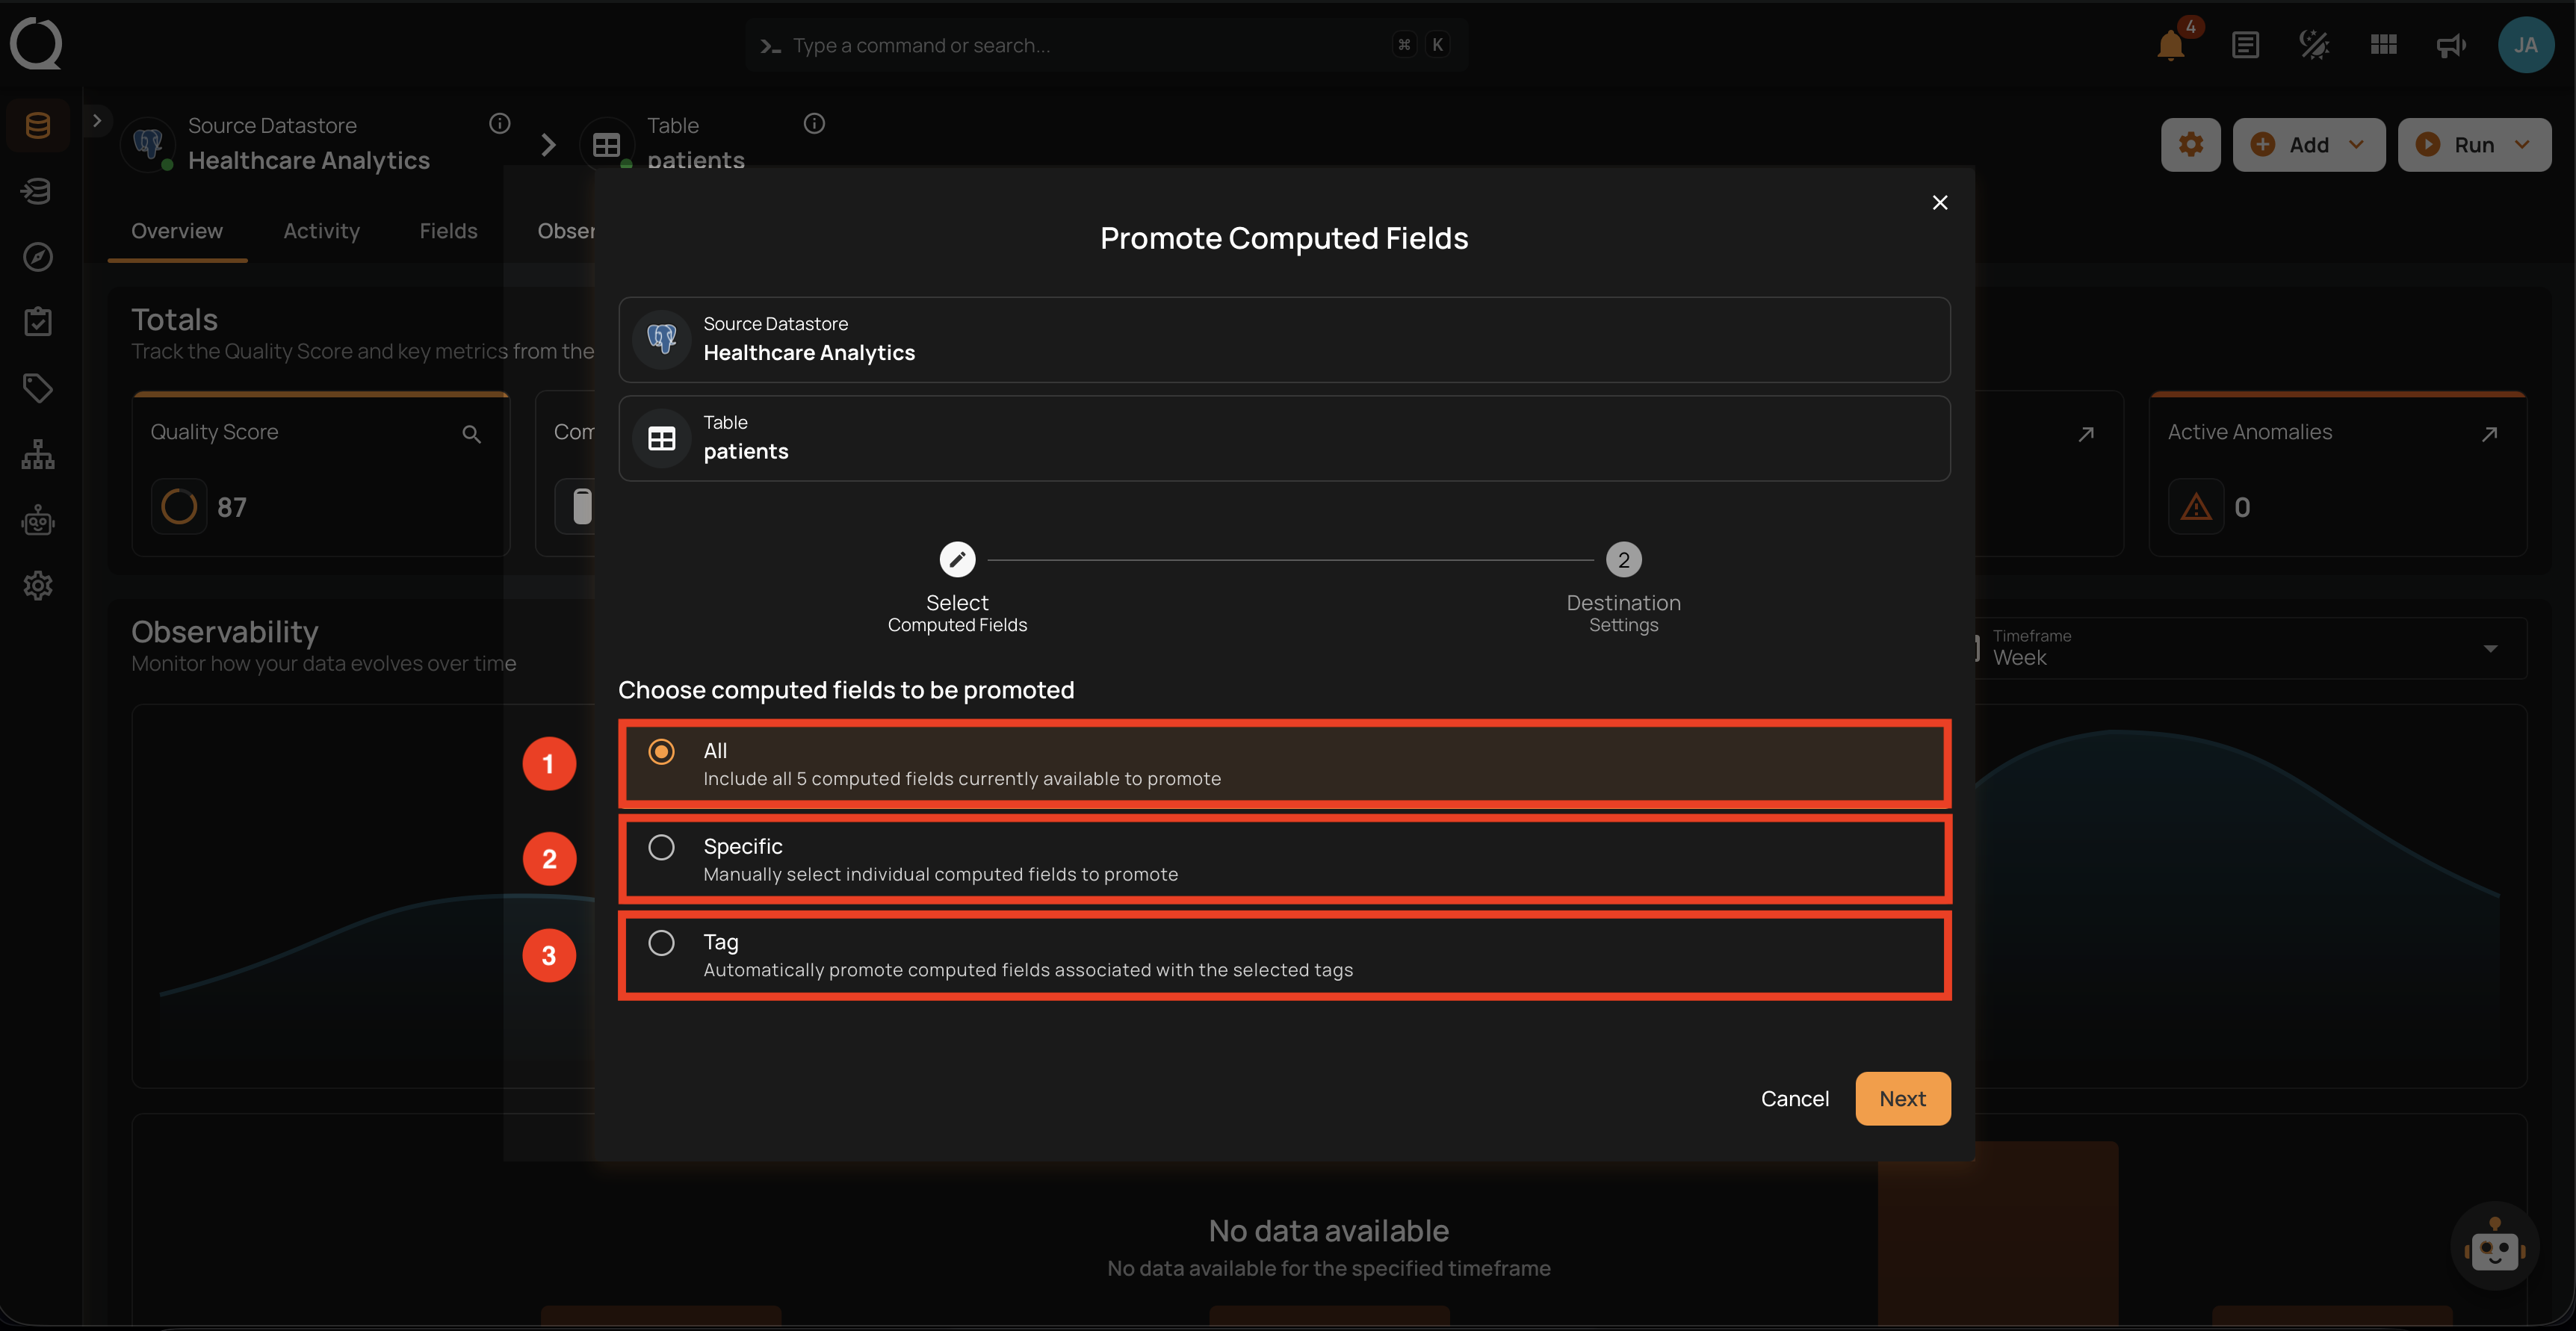Open the robot agent sidebar icon
Image resolution: width=2576 pixels, height=1331 pixels.
pos(38,520)
